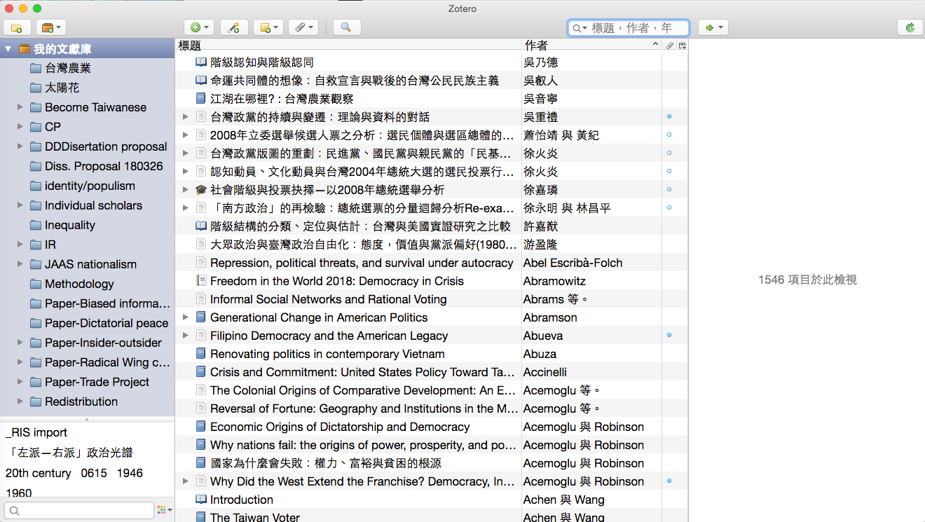
Task: Sort by the 作者 column header
Action: 591,45
